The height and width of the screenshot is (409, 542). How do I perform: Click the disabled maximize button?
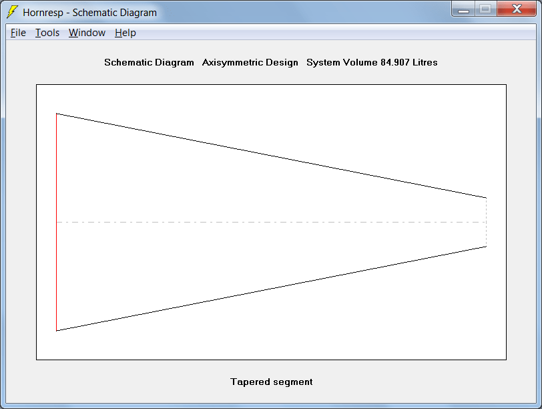coord(486,9)
